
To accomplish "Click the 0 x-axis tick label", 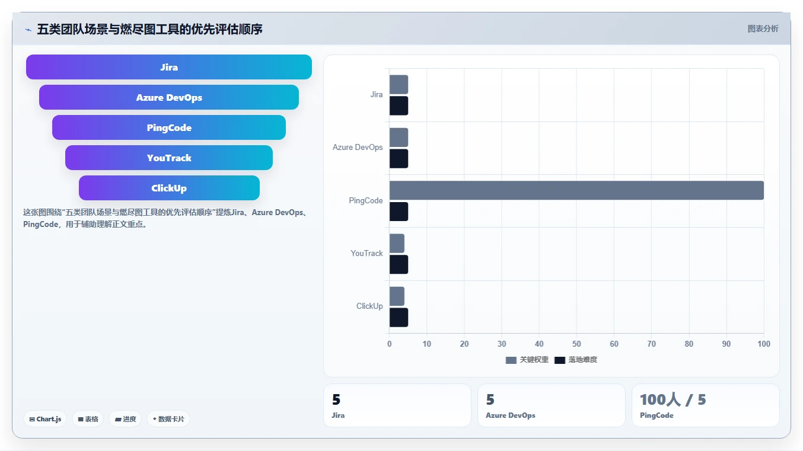I will (389, 344).
